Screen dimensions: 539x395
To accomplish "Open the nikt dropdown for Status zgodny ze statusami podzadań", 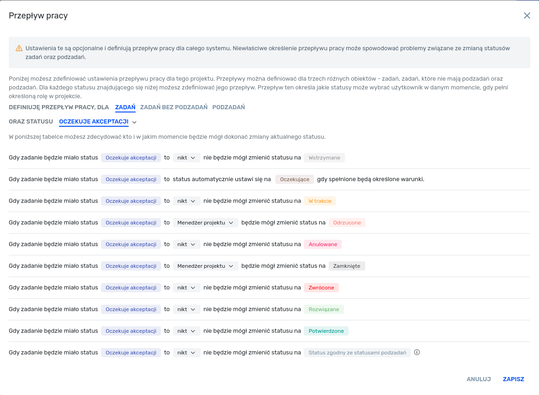I will tap(186, 353).
